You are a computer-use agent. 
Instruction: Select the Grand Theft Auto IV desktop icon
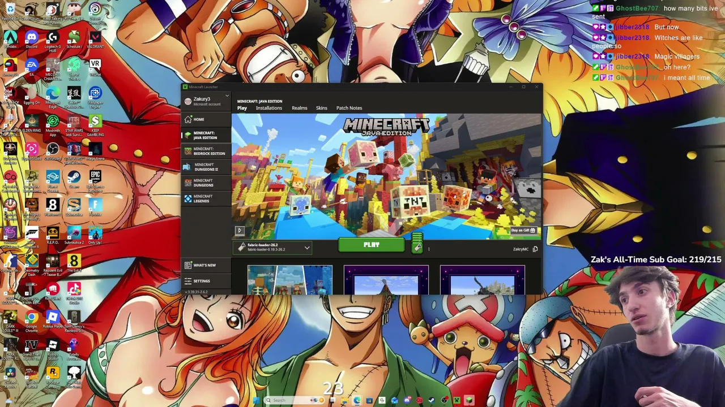[x=32, y=348]
